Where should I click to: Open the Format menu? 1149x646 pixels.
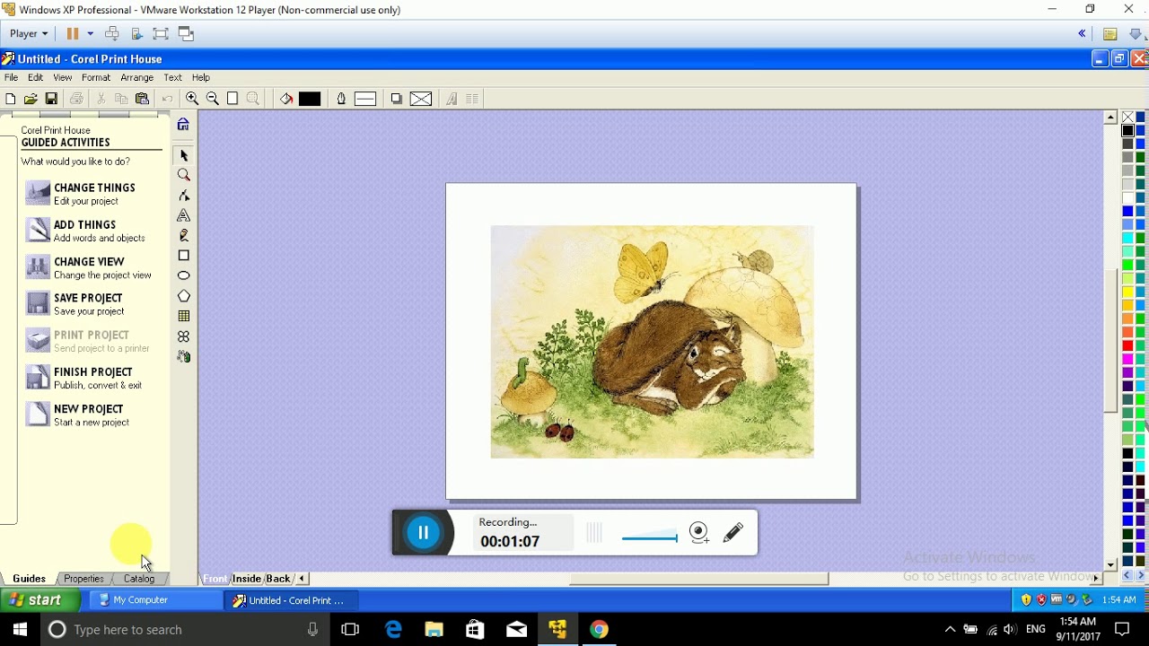point(96,78)
